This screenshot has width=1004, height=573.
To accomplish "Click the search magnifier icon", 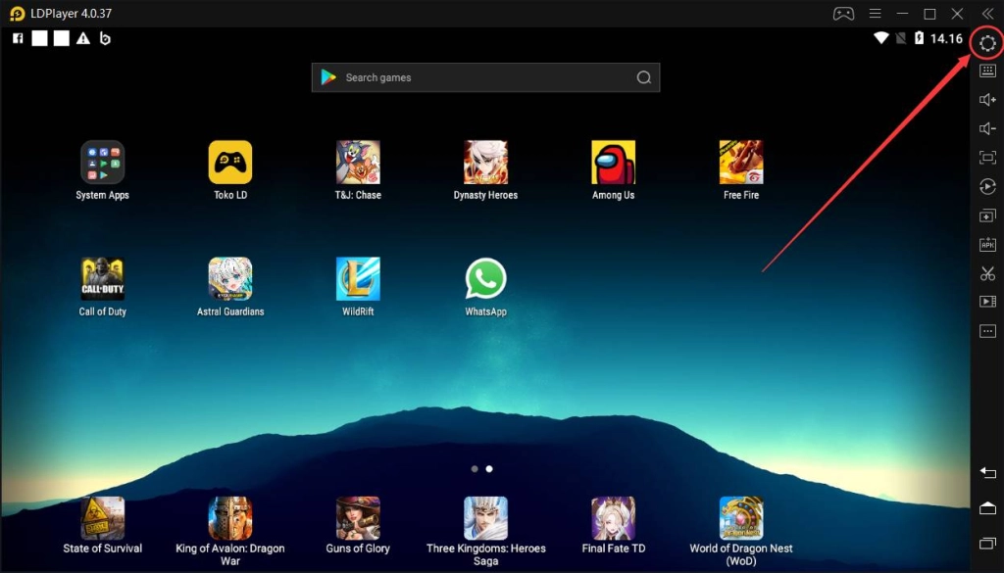I will 643,77.
